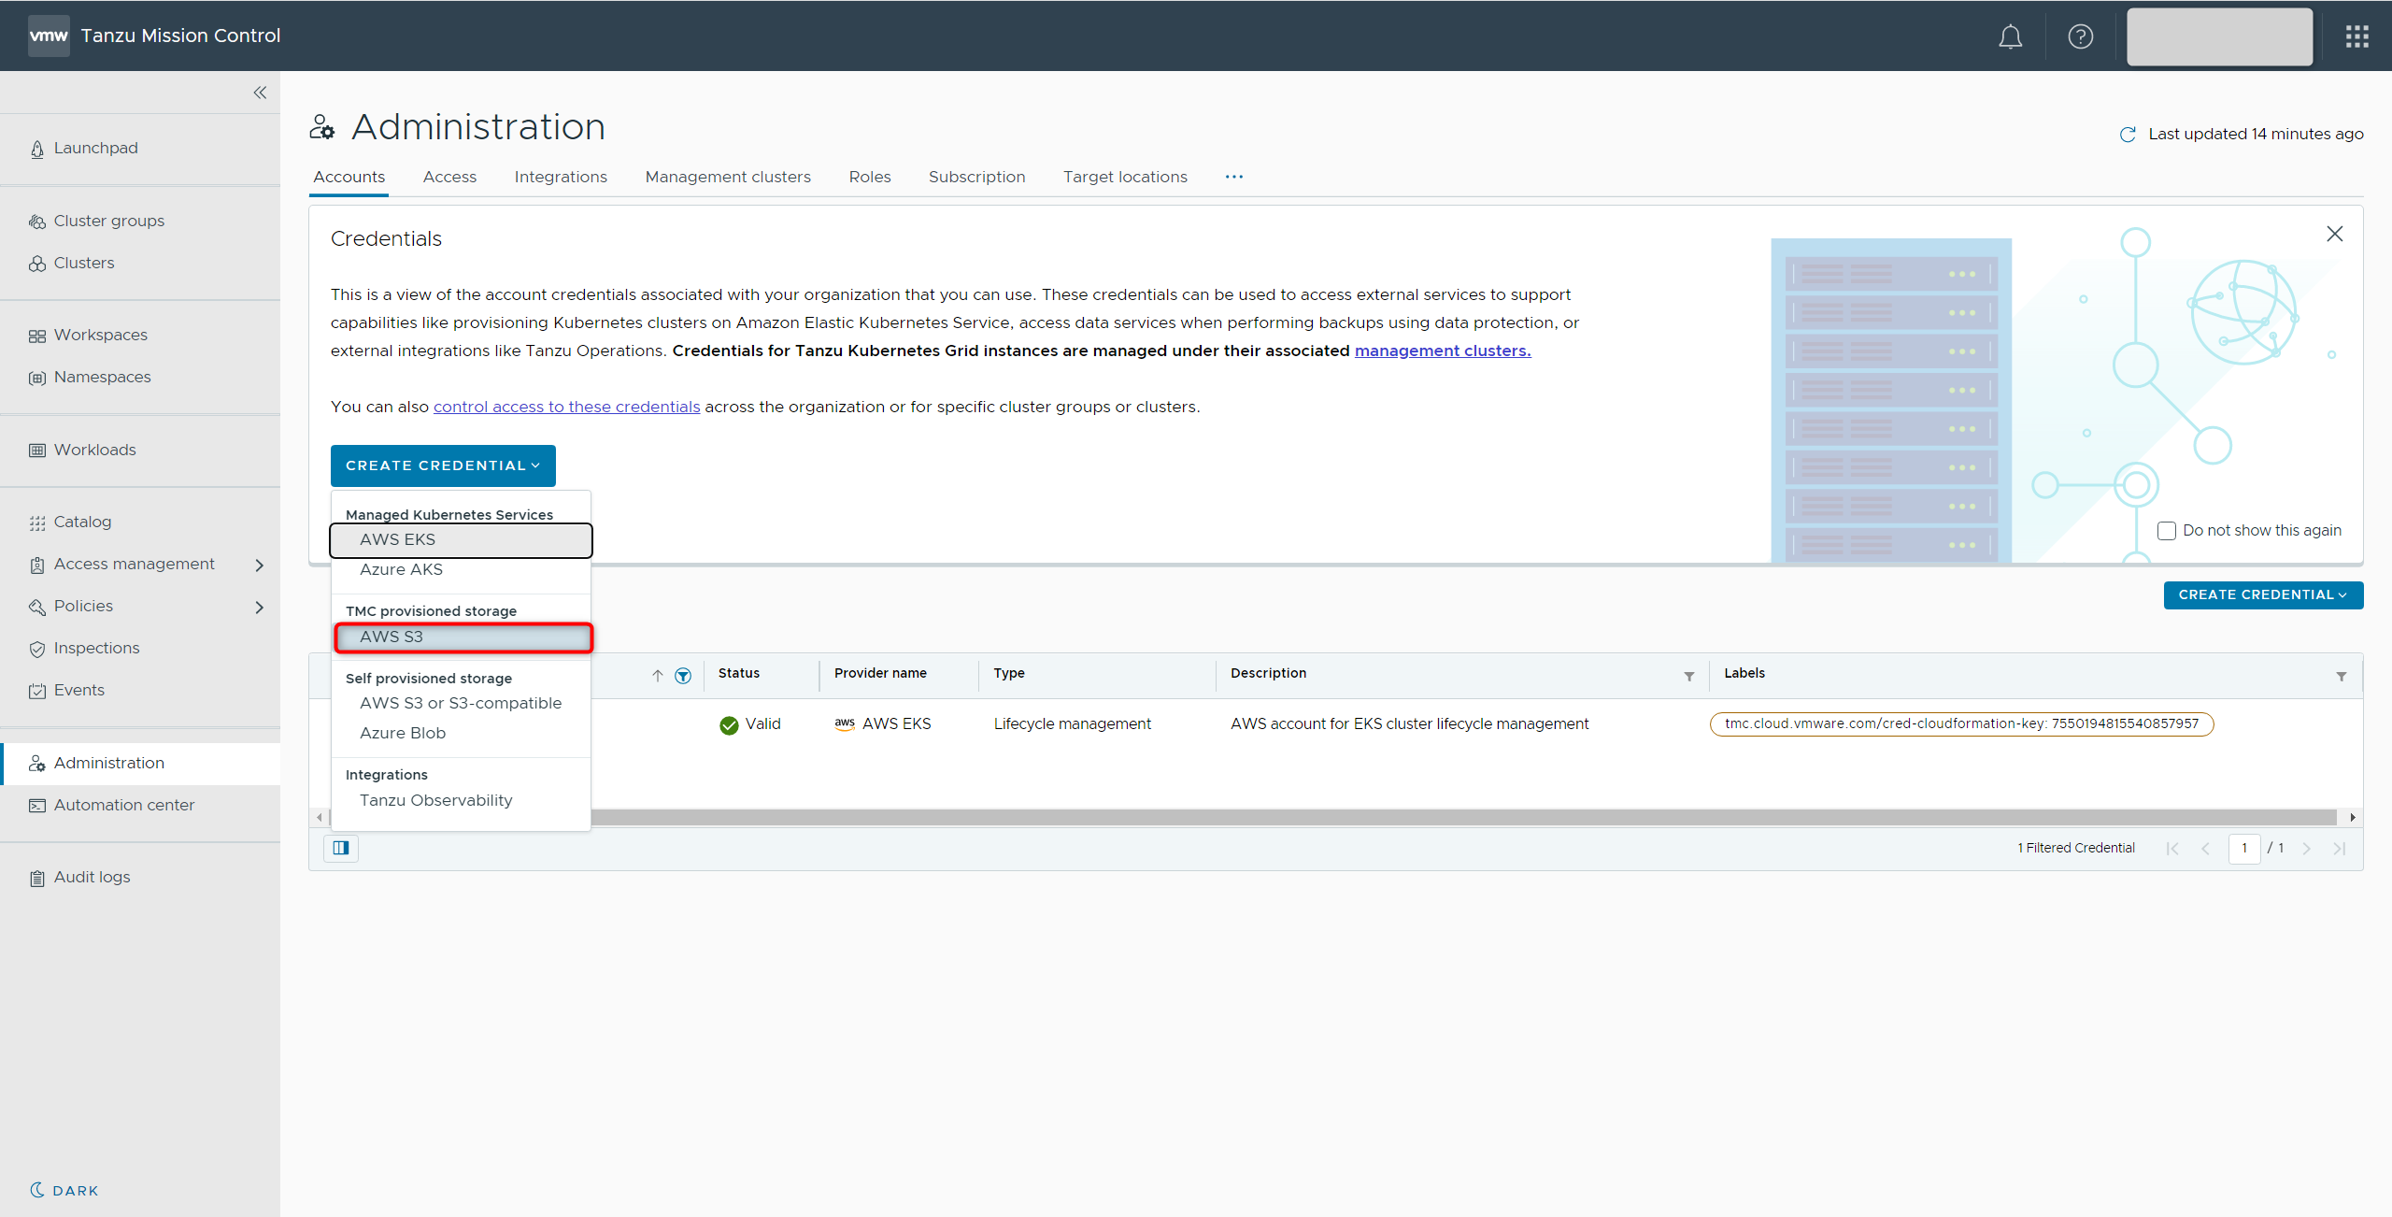
Task: Collapse sidebar with double chevron icon
Action: coord(260,93)
